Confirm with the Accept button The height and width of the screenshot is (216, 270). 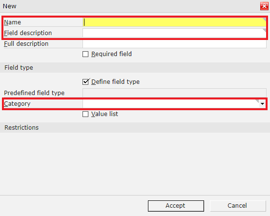176,206
